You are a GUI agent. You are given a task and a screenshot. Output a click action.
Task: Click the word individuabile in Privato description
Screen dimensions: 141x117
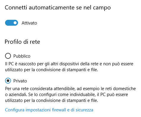tap(83, 95)
